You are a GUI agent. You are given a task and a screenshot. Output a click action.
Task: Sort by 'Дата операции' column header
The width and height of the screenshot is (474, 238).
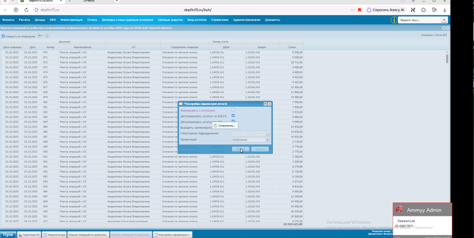pyautogui.click(x=12, y=47)
